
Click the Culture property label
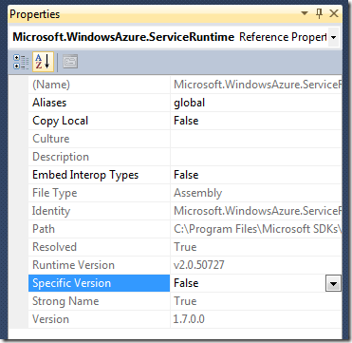[x=51, y=139]
